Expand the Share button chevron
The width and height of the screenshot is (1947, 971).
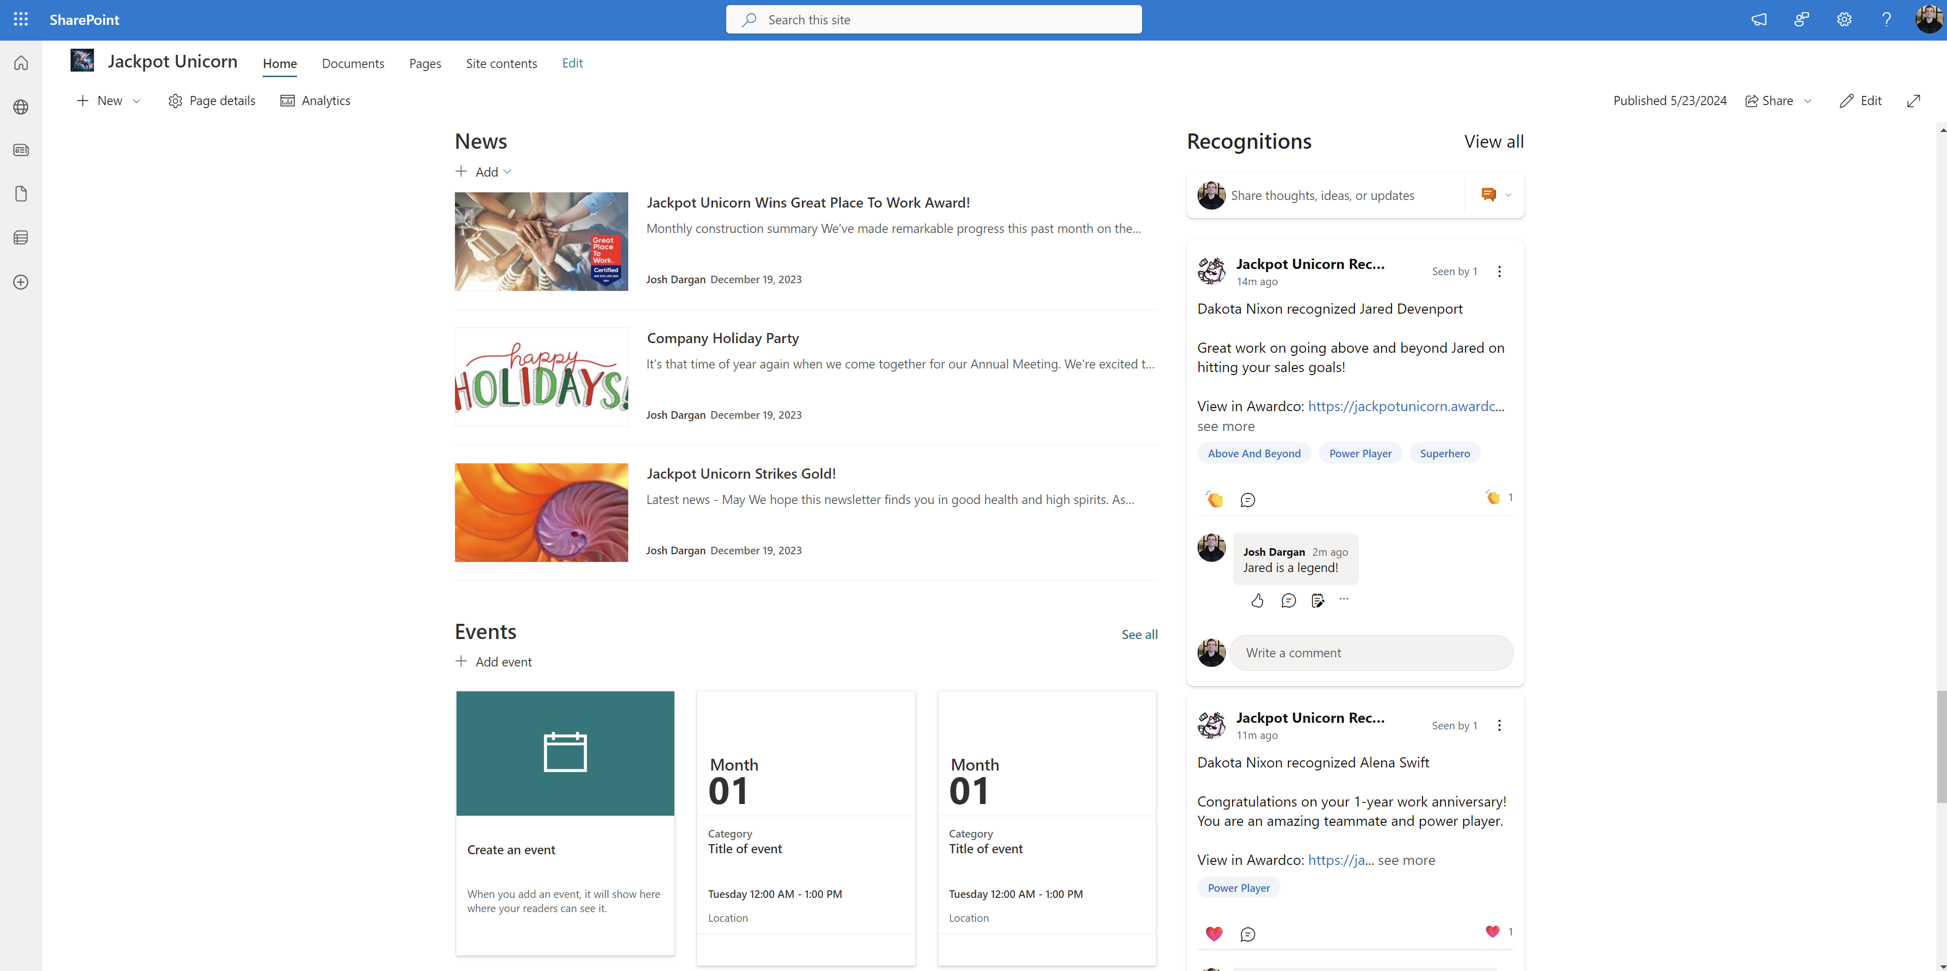pos(1807,101)
